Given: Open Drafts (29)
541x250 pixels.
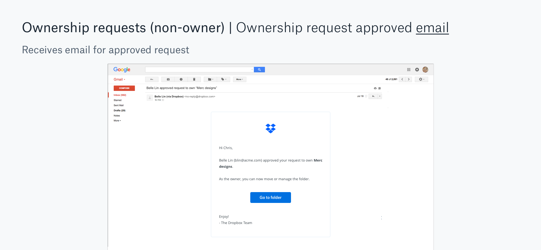Looking at the screenshot, I should [x=119, y=110].
